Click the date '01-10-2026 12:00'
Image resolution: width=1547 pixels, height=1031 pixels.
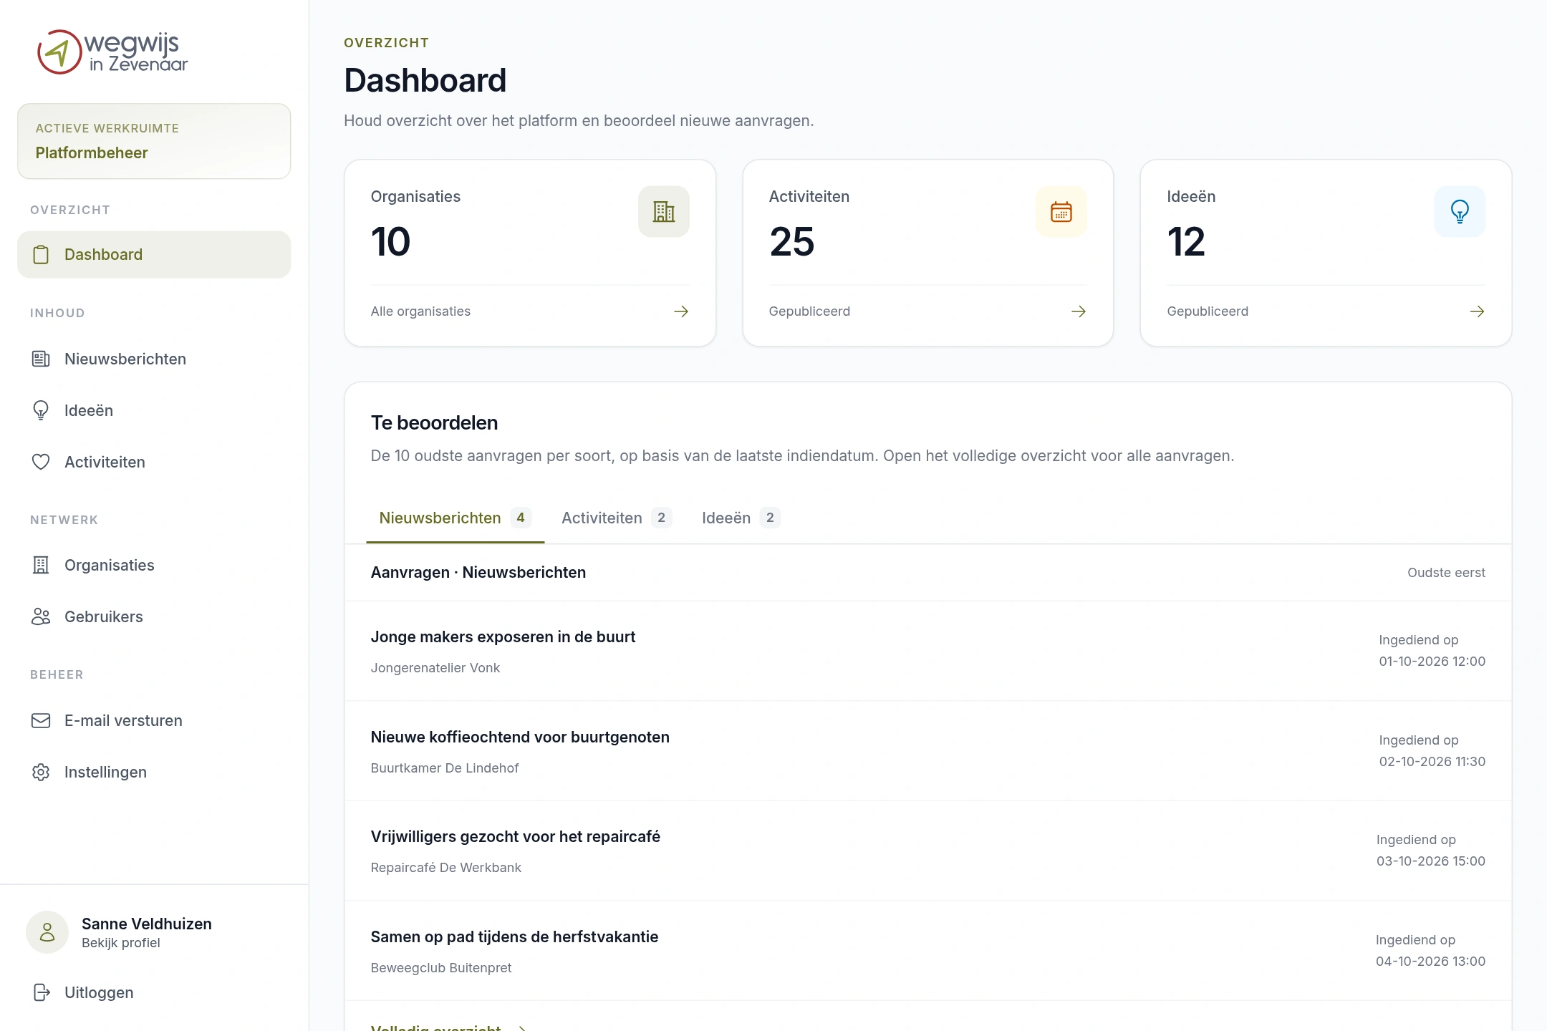tap(1432, 662)
